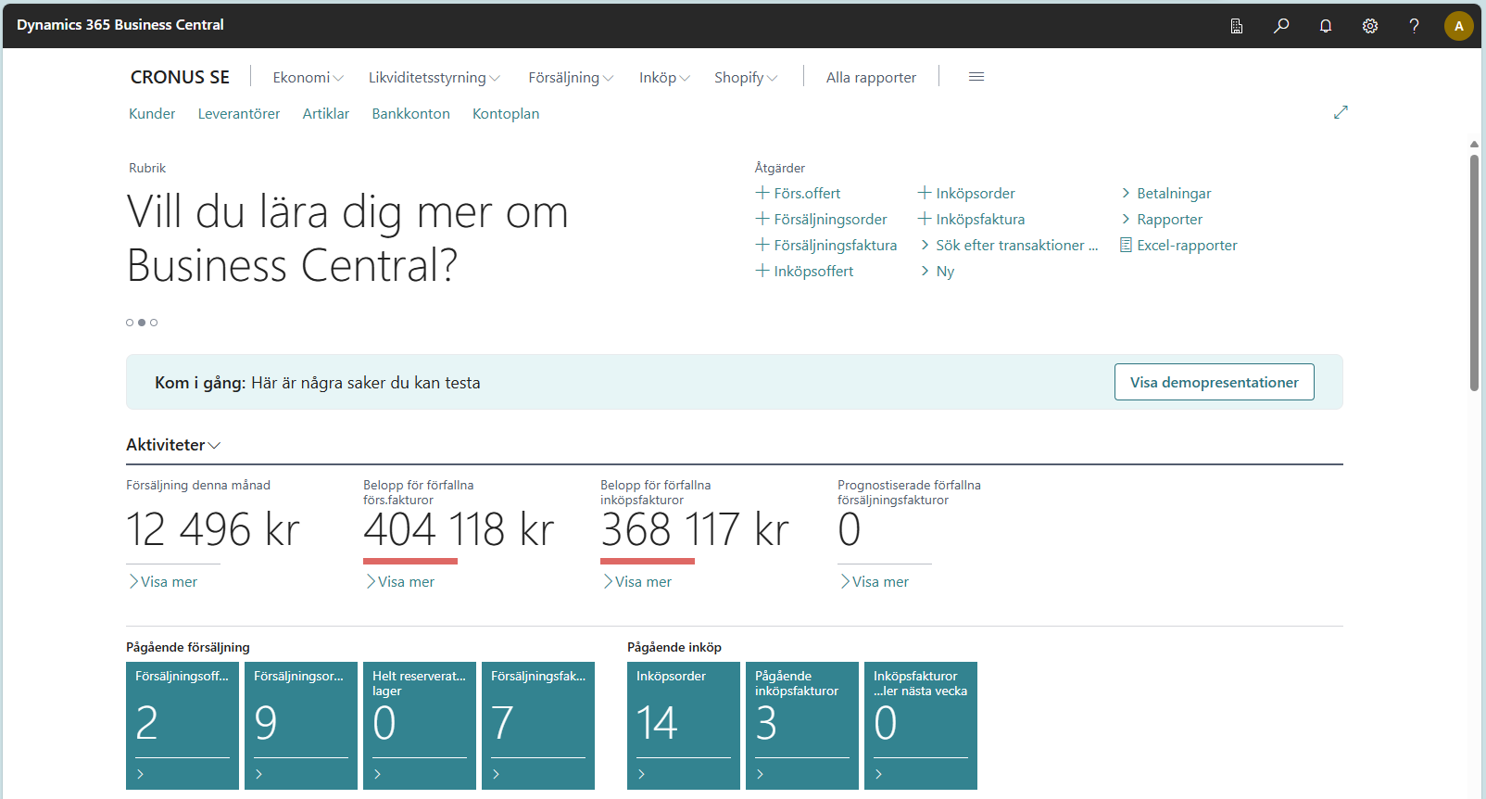
Task: Open the Inköpsorder tile showing 14
Action: (x=683, y=725)
